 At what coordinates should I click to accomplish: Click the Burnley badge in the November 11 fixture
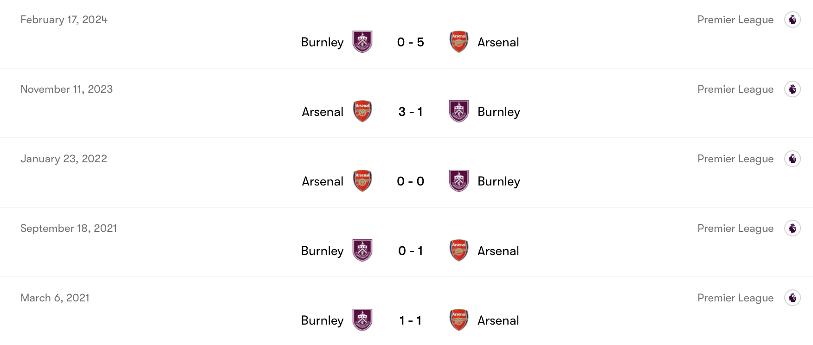(458, 111)
